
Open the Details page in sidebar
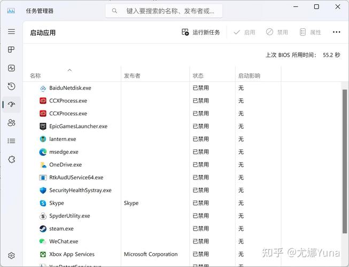click(x=11, y=141)
